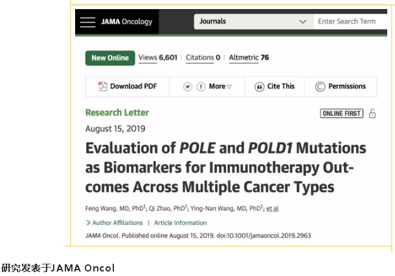The width and height of the screenshot is (395, 276).
Task: Click the Enter Search Term field
Action: 350,21
